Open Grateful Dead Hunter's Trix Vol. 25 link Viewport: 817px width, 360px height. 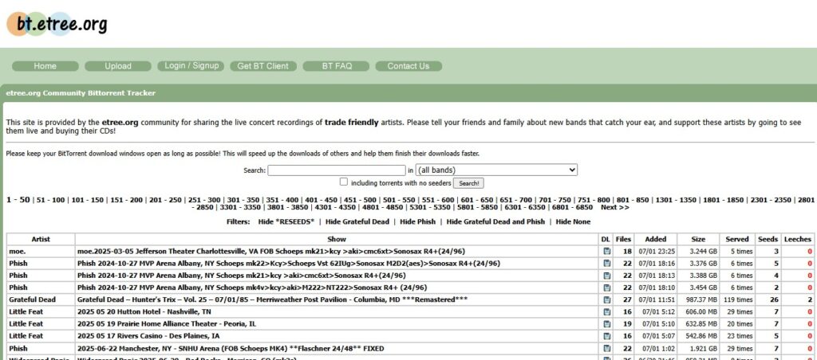click(273, 299)
